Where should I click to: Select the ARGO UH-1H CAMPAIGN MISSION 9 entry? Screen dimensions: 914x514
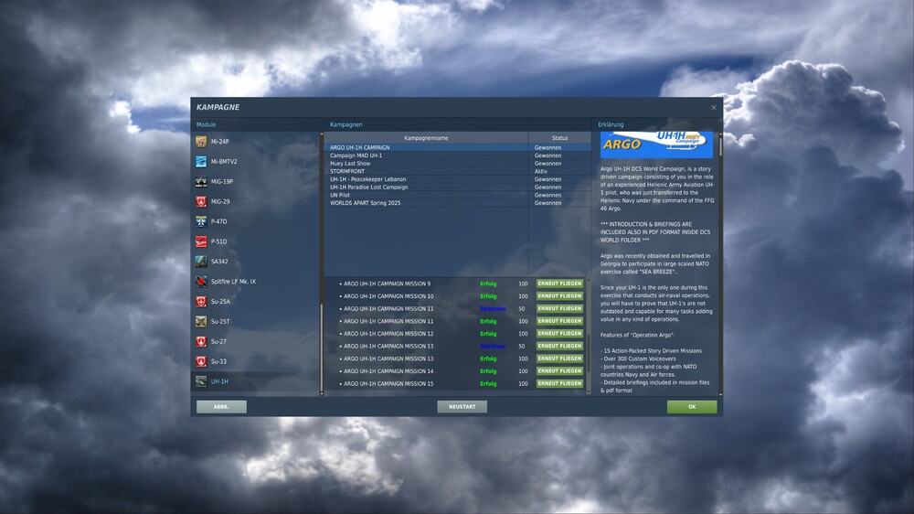tap(387, 284)
